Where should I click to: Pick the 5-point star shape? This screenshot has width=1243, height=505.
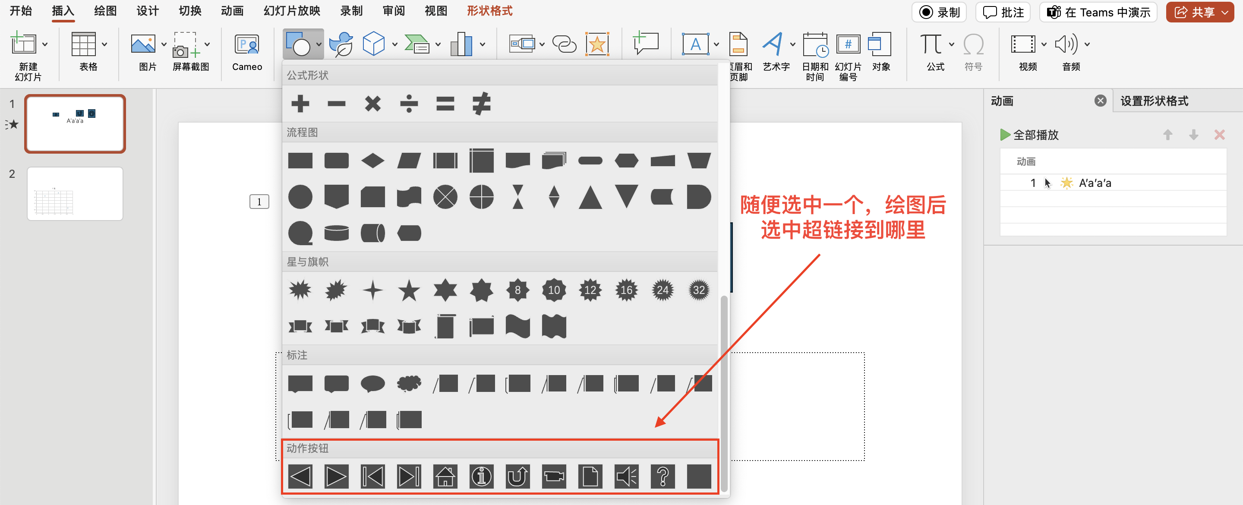(x=409, y=290)
